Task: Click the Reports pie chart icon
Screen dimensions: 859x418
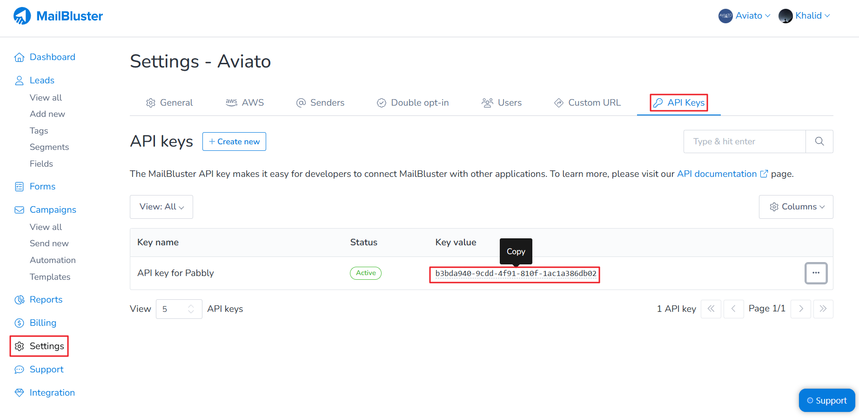Action: point(19,300)
